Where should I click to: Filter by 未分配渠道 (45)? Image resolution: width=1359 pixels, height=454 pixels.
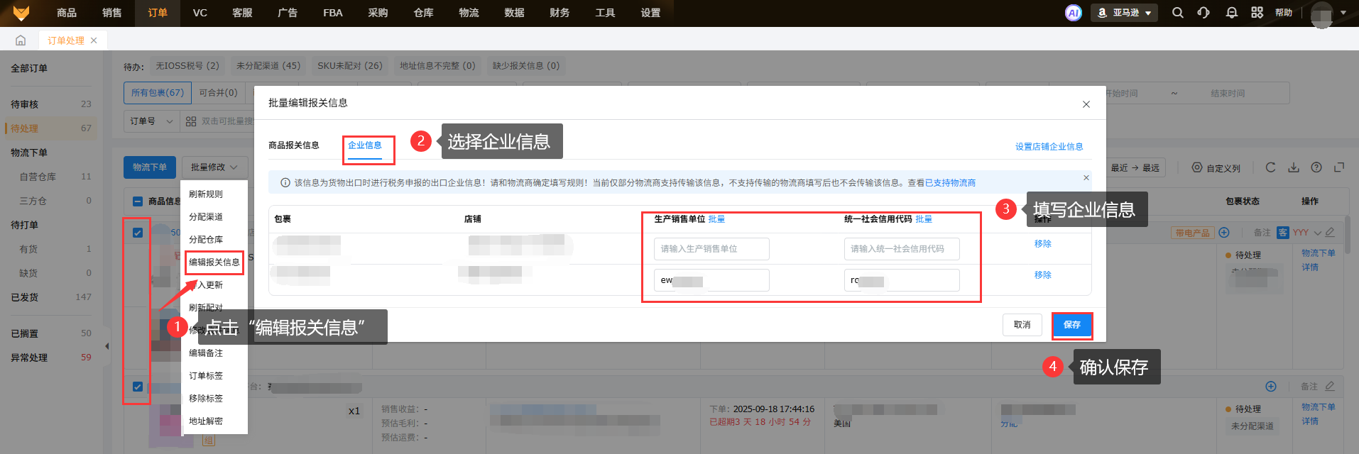268,66
